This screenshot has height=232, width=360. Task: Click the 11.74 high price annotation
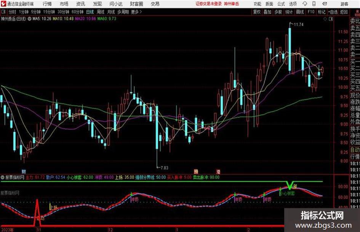(298, 25)
